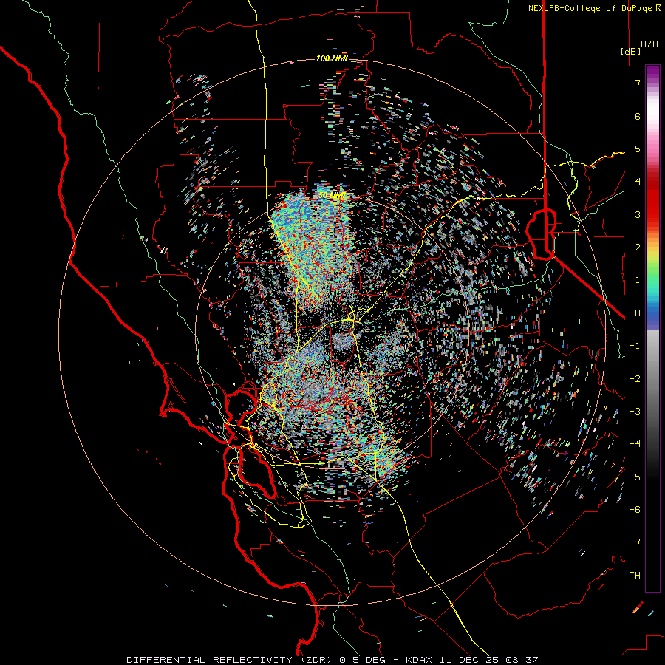The width and height of the screenshot is (665, 665).
Task: Select the DZD product label
Action: pos(649,44)
